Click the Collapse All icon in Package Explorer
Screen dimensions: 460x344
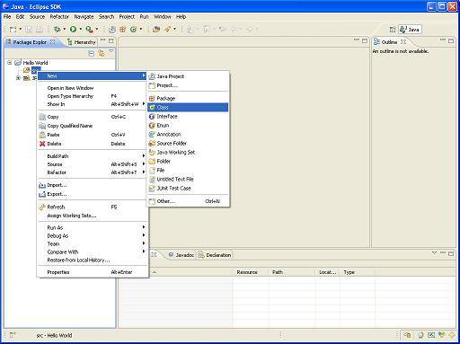[x=92, y=53]
